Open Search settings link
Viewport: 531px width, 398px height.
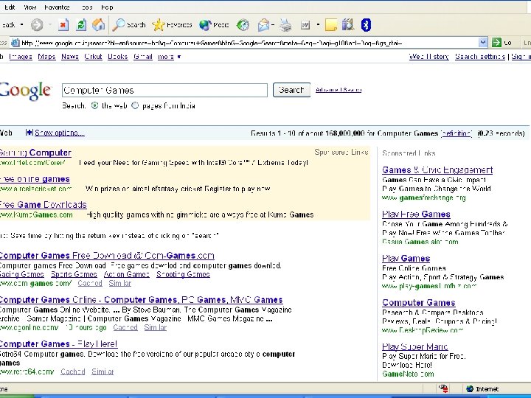[x=480, y=57]
